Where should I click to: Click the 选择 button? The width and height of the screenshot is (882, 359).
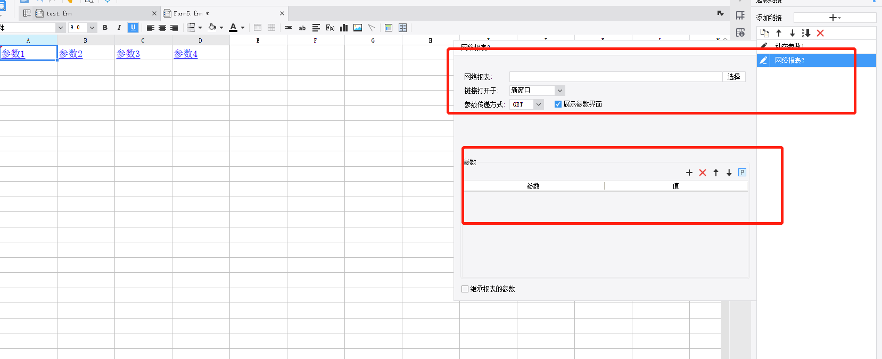click(x=733, y=77)
